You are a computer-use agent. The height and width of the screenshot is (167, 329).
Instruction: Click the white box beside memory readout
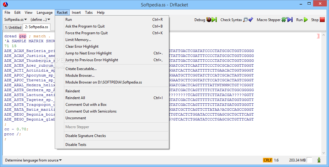(309, 160)
